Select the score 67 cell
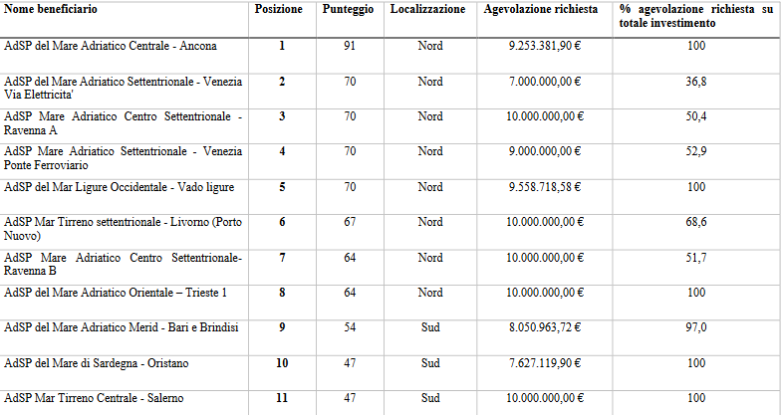Screen dimensions: 781x415 pyautogui.click(x=349, y=222)
